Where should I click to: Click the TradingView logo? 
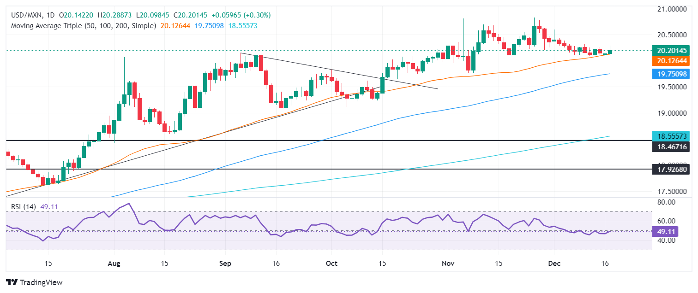pyautogui.click(x=34, y=282)
